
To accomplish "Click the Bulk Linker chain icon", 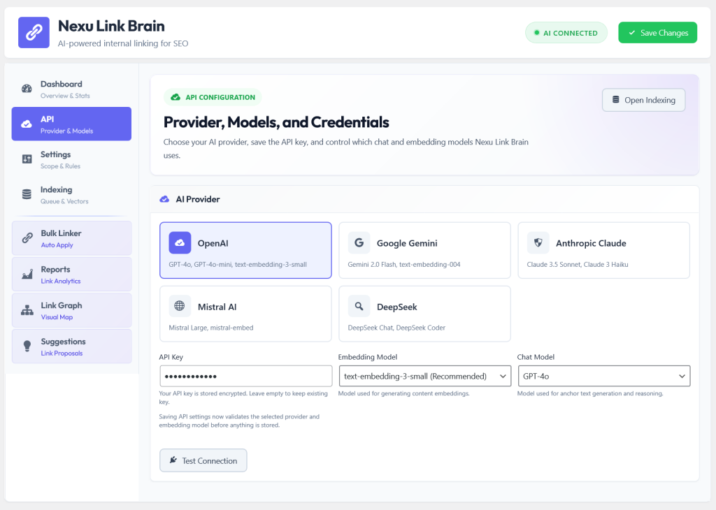I will pyautogui.click(x=27, y=238).
